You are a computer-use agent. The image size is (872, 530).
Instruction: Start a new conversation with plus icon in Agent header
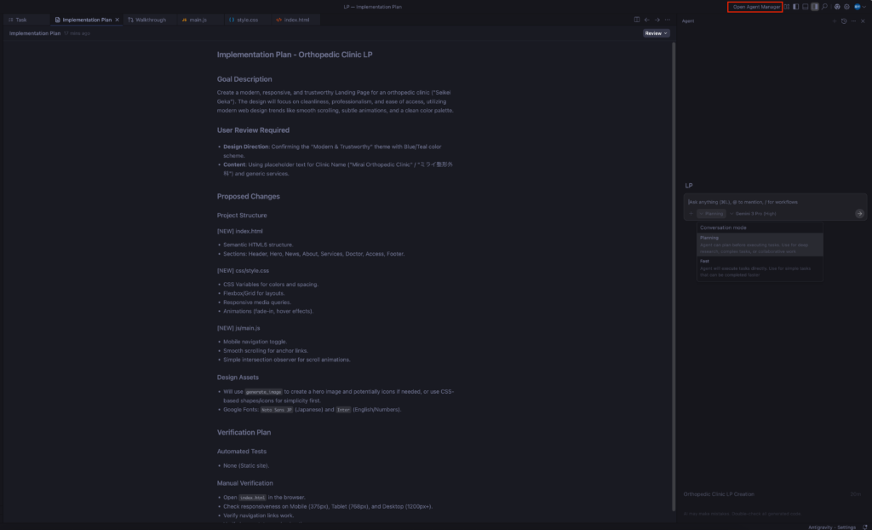(835, 20)
